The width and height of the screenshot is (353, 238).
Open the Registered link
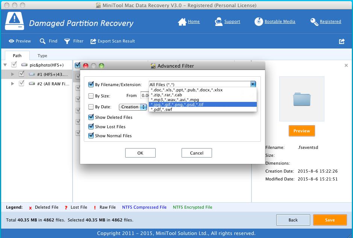point(330,21)
